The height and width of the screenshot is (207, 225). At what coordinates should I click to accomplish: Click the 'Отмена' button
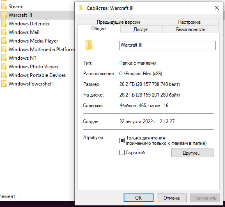coord(172,198)
